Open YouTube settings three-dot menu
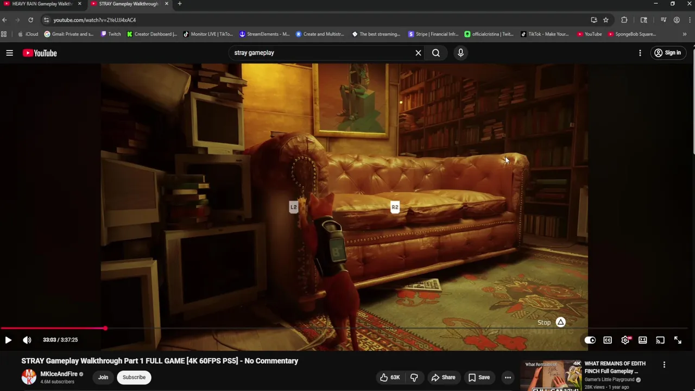Image resolution: width=695 pixels, height=391 pixels. (640, 53)
